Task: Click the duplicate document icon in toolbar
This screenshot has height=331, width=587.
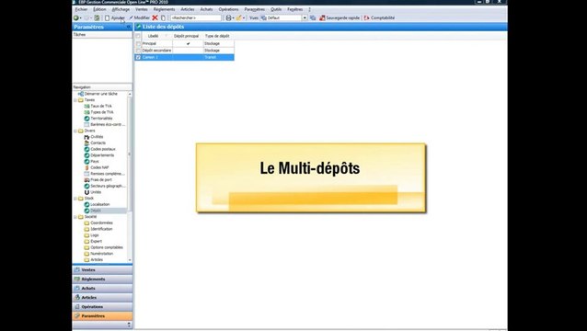Action: click(x=163, y=18)
